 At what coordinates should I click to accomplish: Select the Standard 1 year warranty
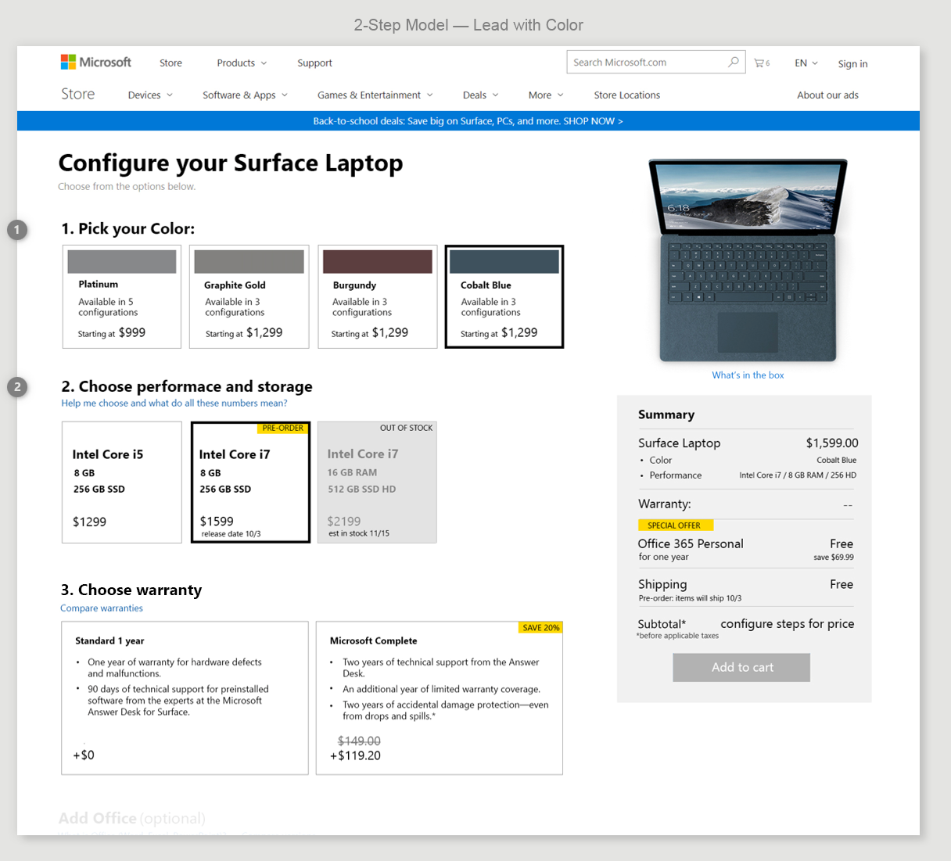click(x=185, y=698)
